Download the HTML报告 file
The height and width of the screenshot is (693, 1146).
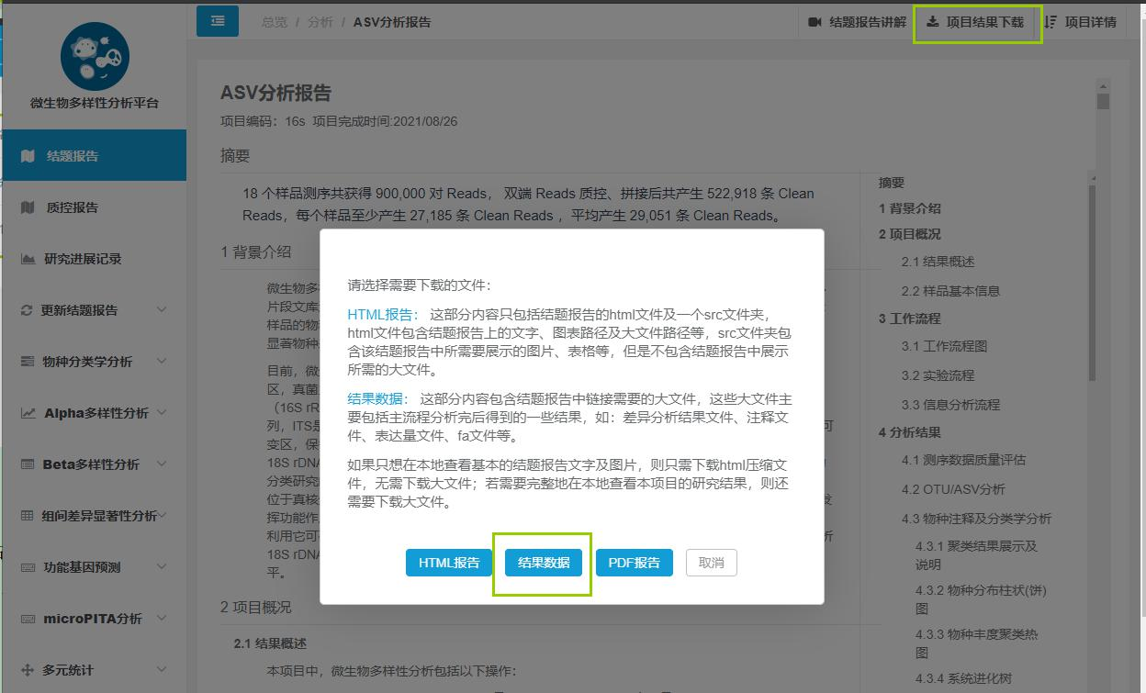[449, 563]
